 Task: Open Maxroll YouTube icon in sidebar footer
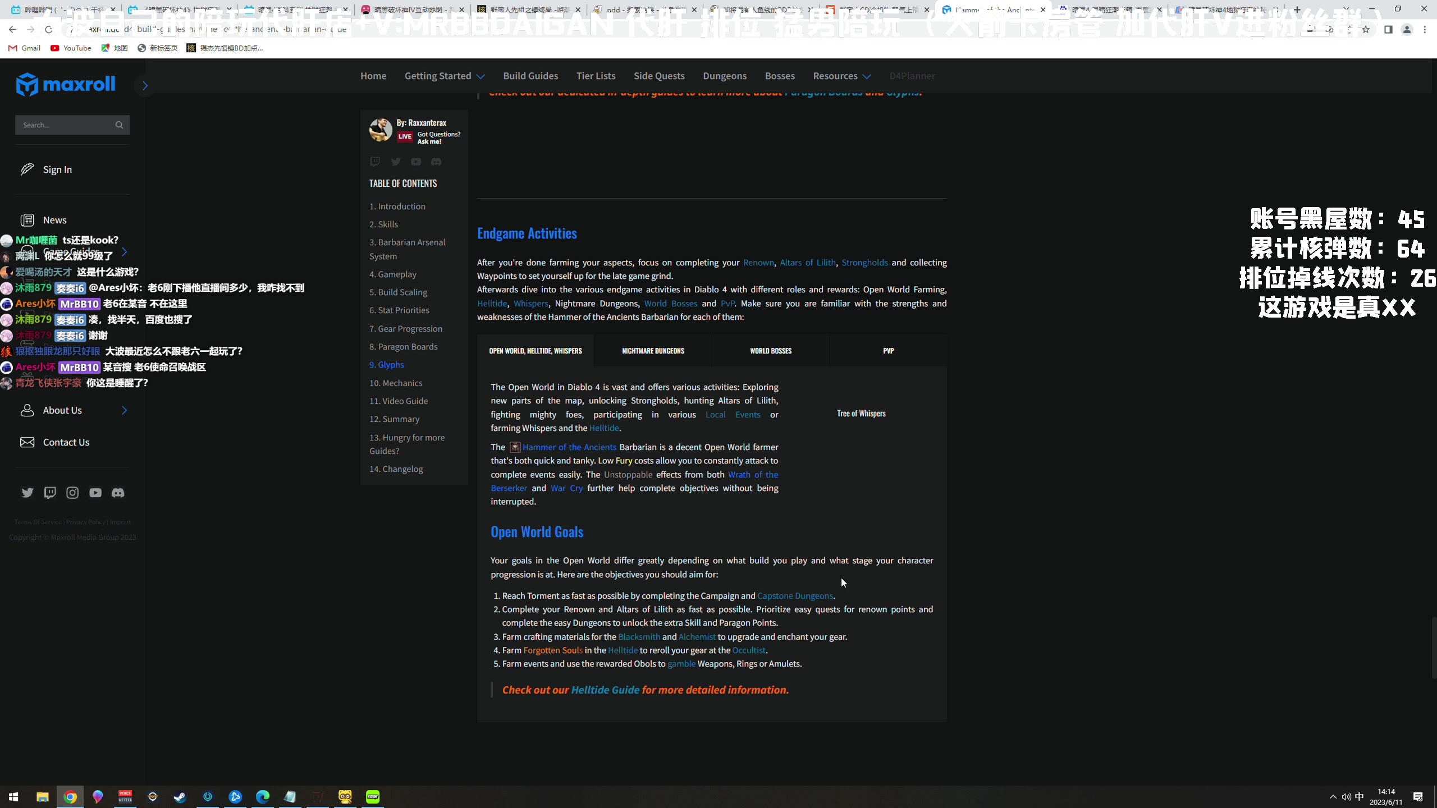pyautogui.click(x=95, y=493)
